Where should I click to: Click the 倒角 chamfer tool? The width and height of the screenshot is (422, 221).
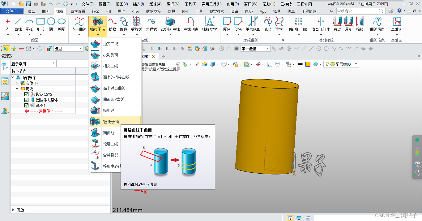[x=238, y=24]
